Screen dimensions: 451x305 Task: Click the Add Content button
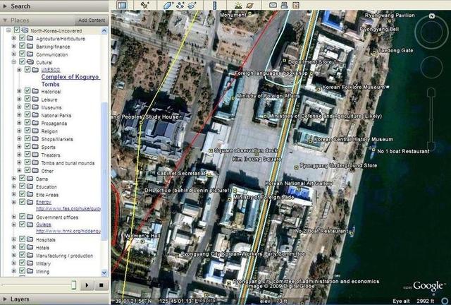tap(92, 20)
